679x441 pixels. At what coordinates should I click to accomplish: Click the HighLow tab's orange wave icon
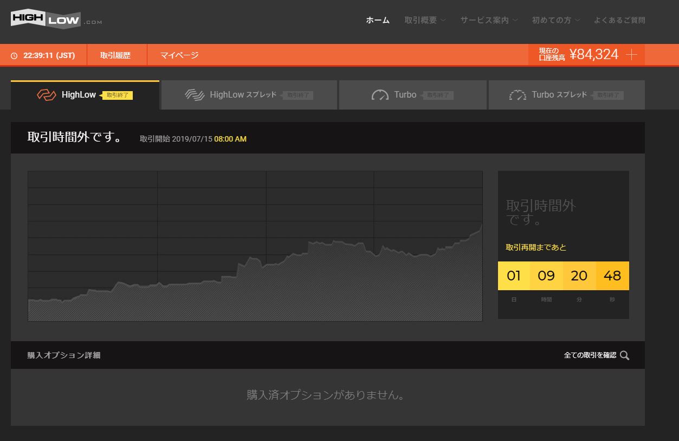coord(47,95)
